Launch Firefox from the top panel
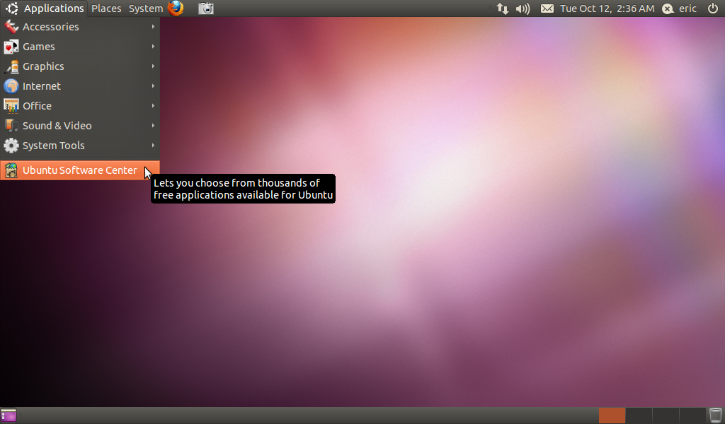Viewport: 725px width, 424px height. (x=176, y=8)
